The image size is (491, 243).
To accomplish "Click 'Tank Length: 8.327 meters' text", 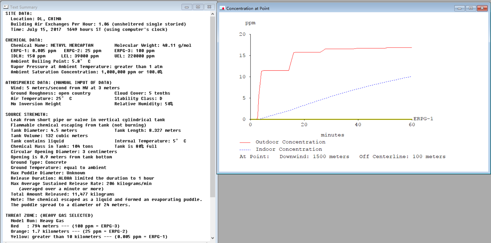I will 148,130.
